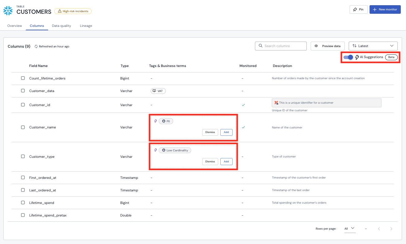Click the lightning icon beside the PII suggestion
The image size is (406, 244).
155,121
